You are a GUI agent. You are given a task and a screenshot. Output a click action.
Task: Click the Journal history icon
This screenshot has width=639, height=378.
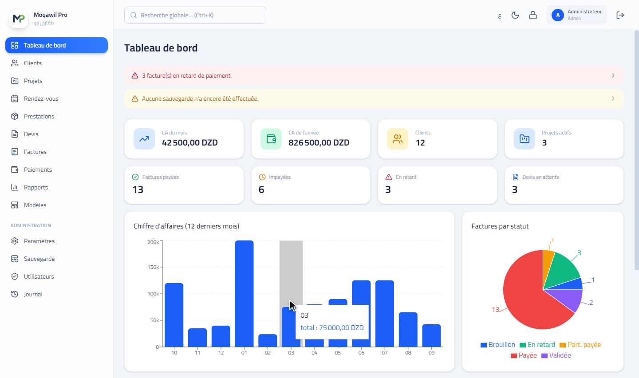coord(15,294)
